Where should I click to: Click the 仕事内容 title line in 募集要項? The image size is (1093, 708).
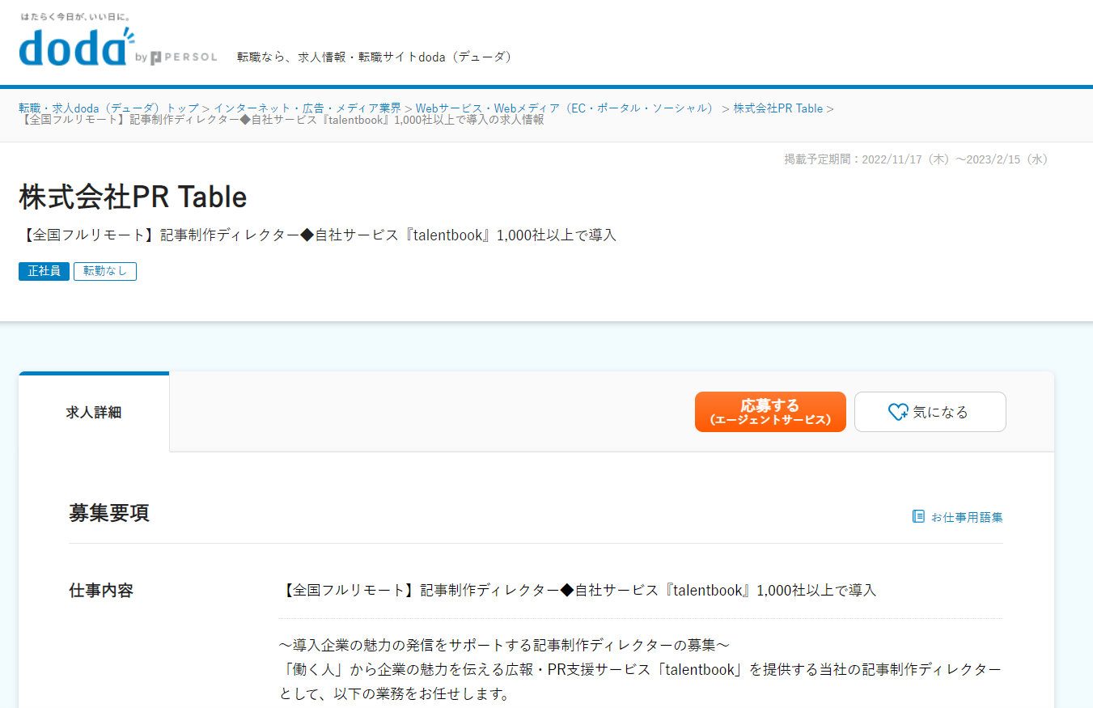pos(578,590)
